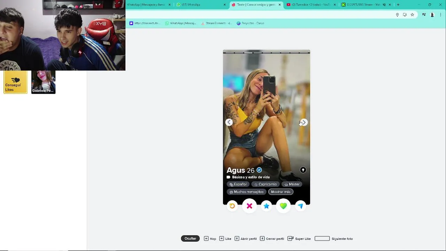The width and height of the screenshot is (446, 251).
Task: Open profile info with the up-arrow icon
Action: pos(303,170)
